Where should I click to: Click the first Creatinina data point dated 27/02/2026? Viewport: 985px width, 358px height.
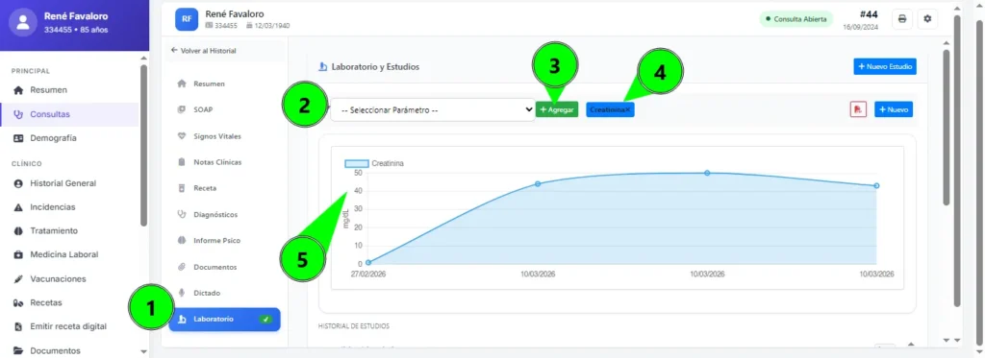(x=368, y=263)
